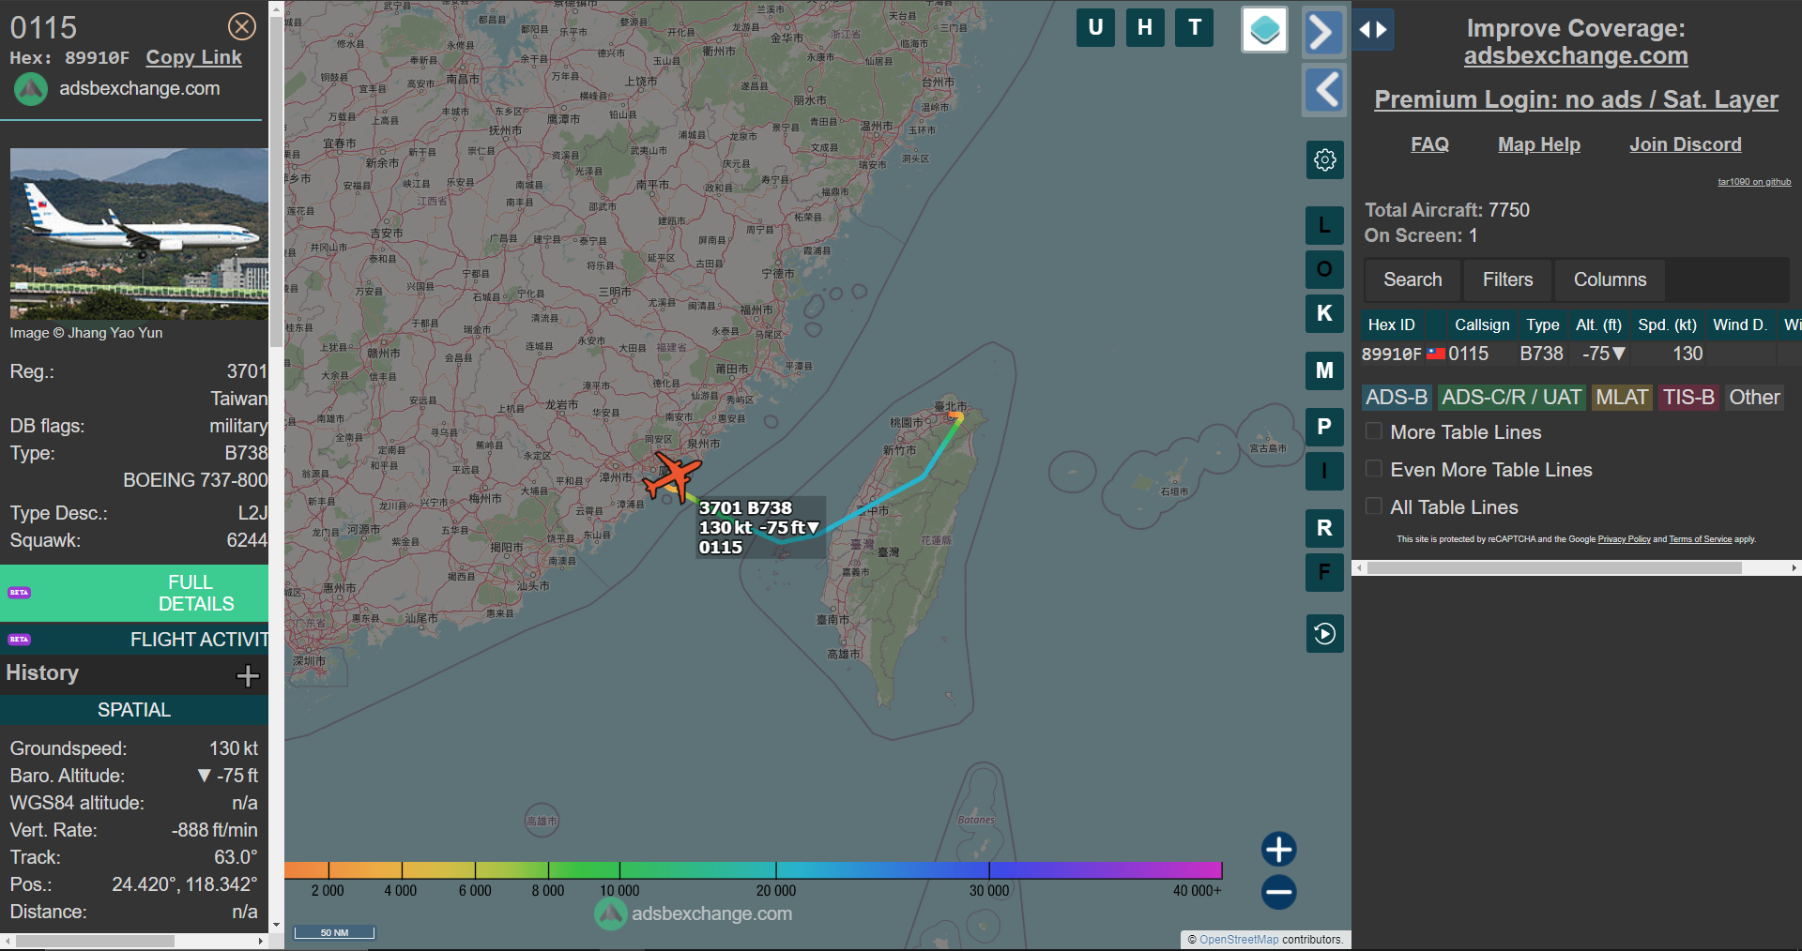Open the map layers selector
The image size is (1802, 951).
1264,30
